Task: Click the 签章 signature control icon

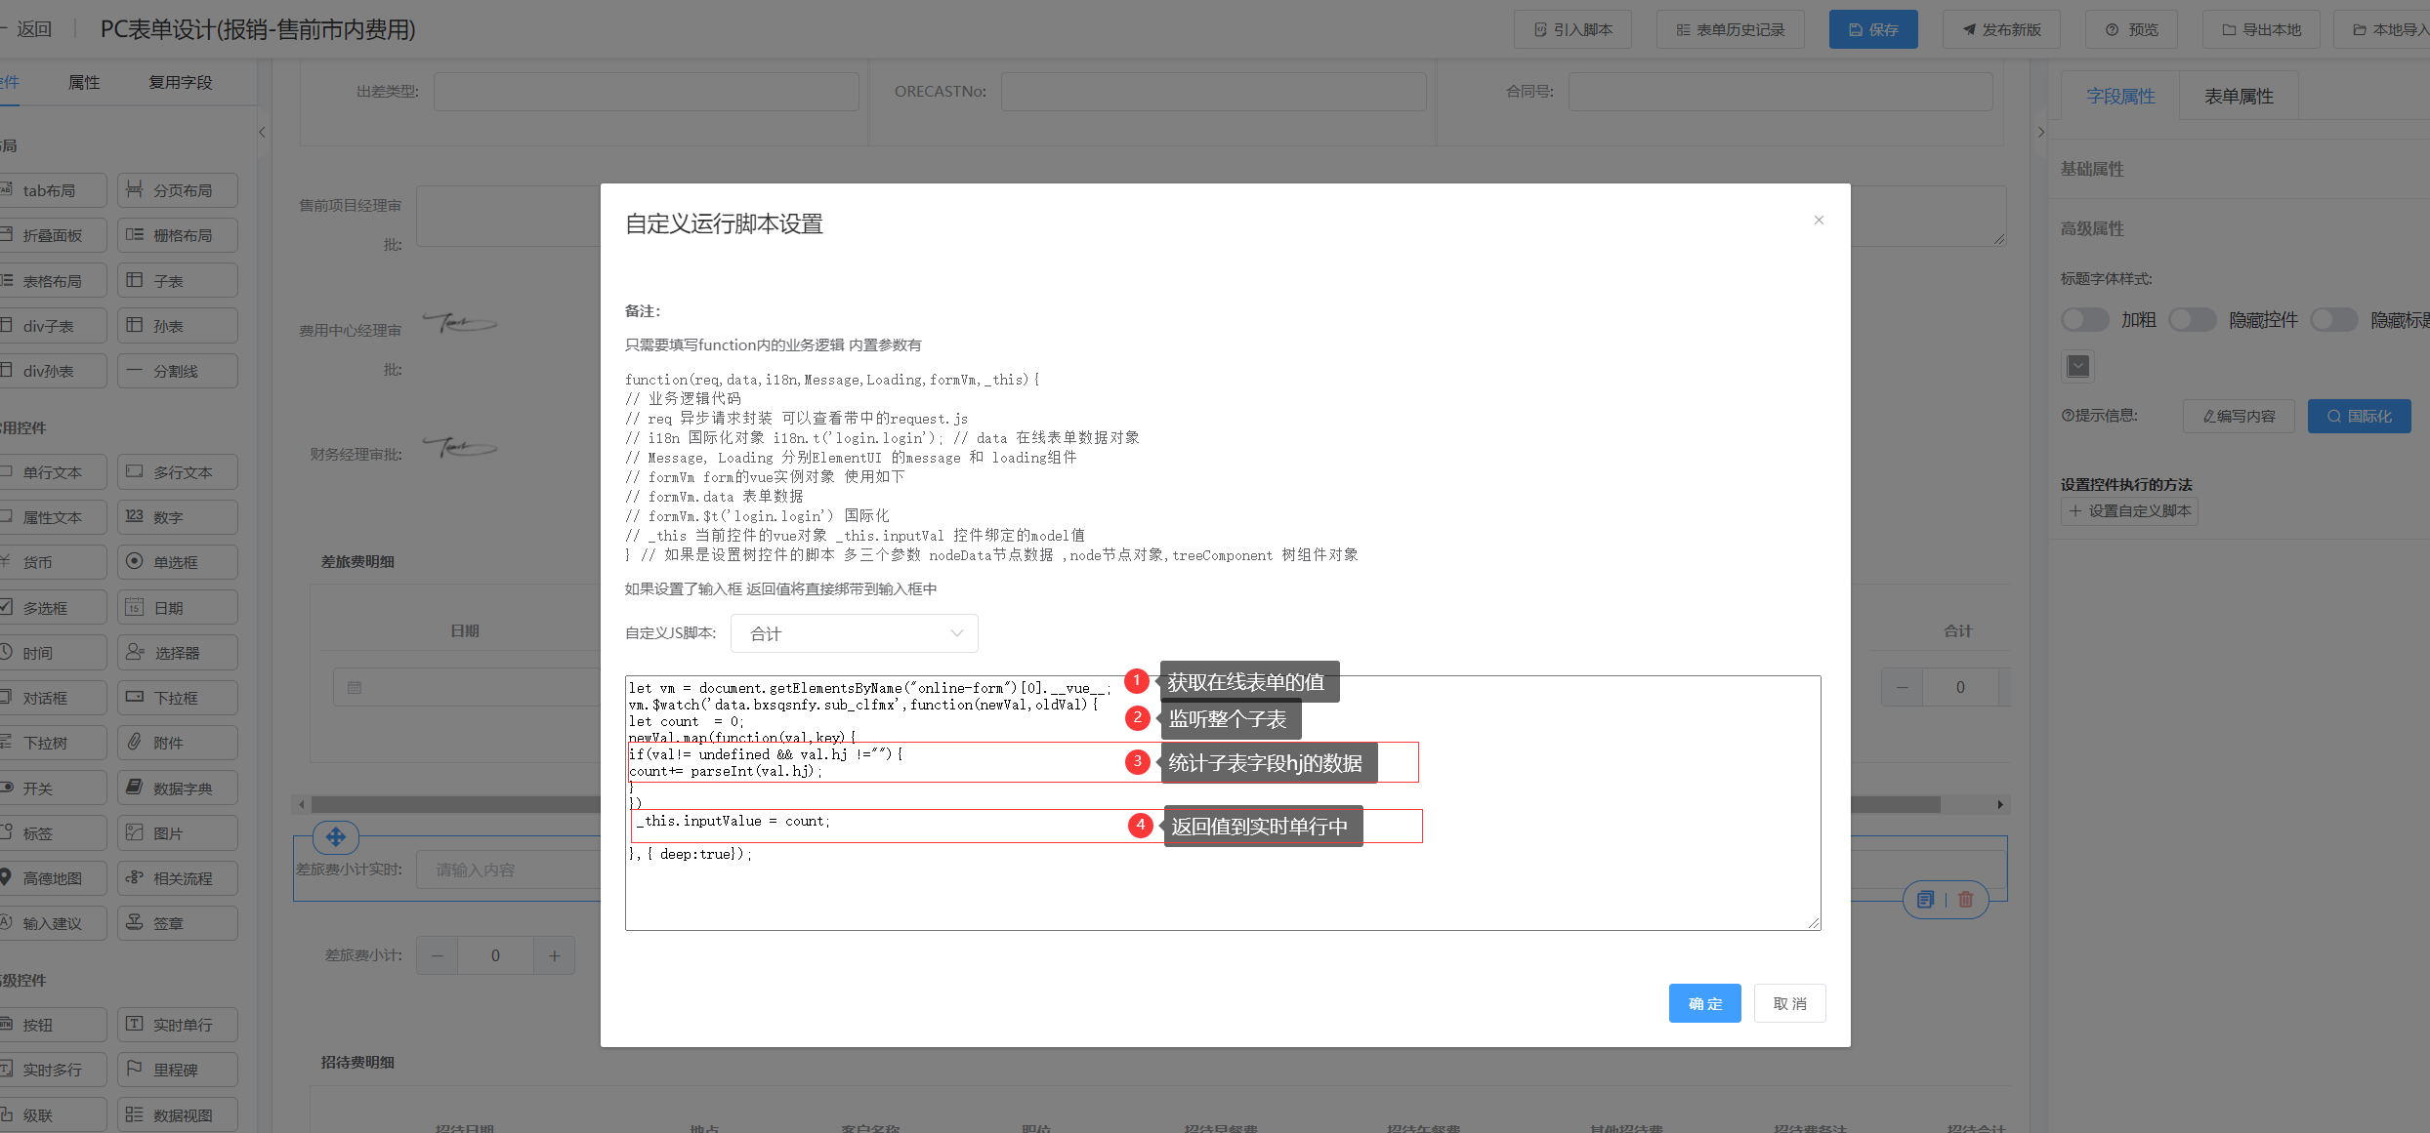Action: point(135,923)
